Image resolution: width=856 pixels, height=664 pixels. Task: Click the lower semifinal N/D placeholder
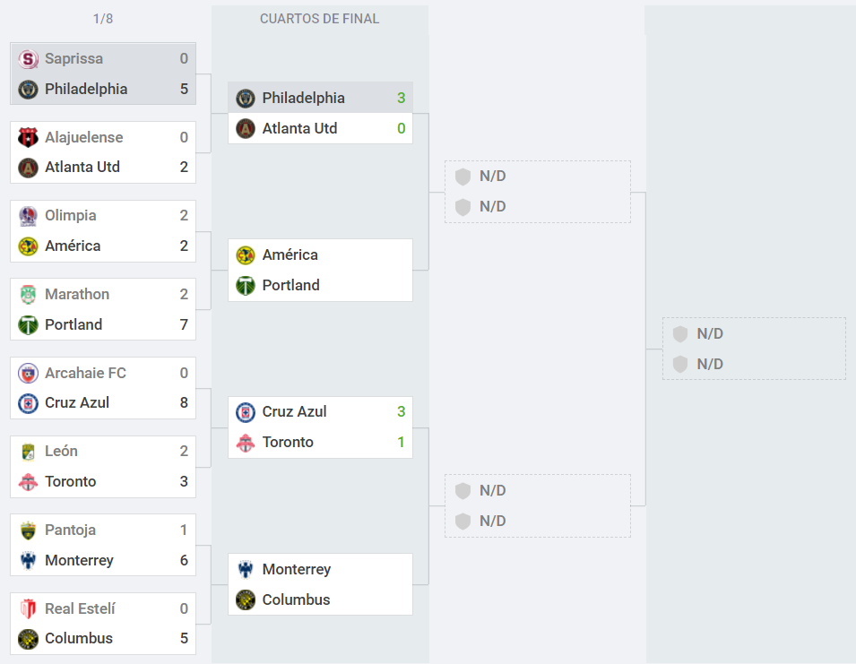(538, 505)
